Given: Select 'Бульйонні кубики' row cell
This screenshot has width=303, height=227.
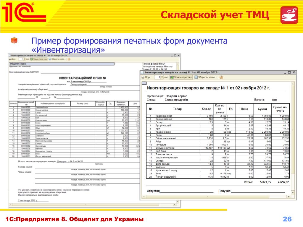Looking at the screenshot, I should pos(178,148).
